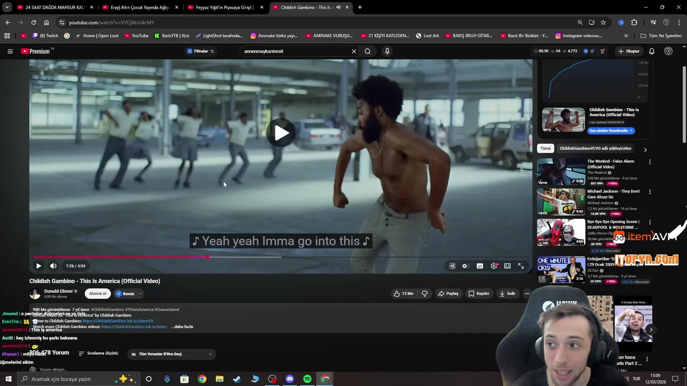This screenshot has height=386, width=687.
Task: Open The Weeknd - False Alarm thumbnail
Action: [x=561, y=172]
